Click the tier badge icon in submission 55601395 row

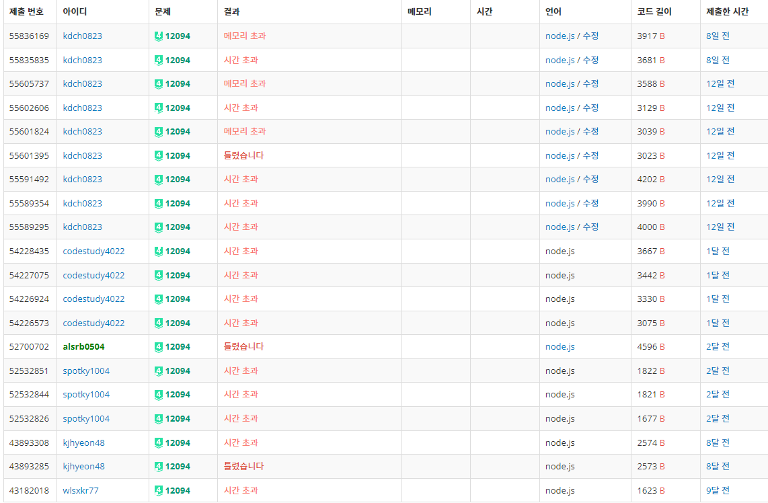(x=158, y=156)
